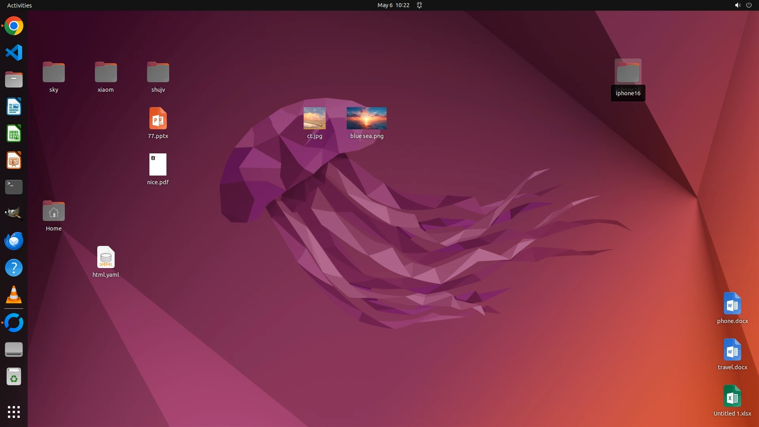Screen dimensions: 759x427
Task: Select the 77.pptx presentation file
Action: [158, 119]
